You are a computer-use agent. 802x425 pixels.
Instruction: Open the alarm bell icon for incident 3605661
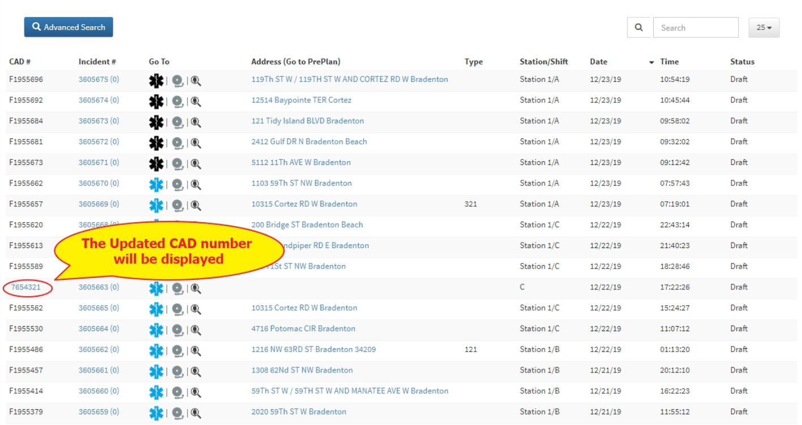point(177,370)
